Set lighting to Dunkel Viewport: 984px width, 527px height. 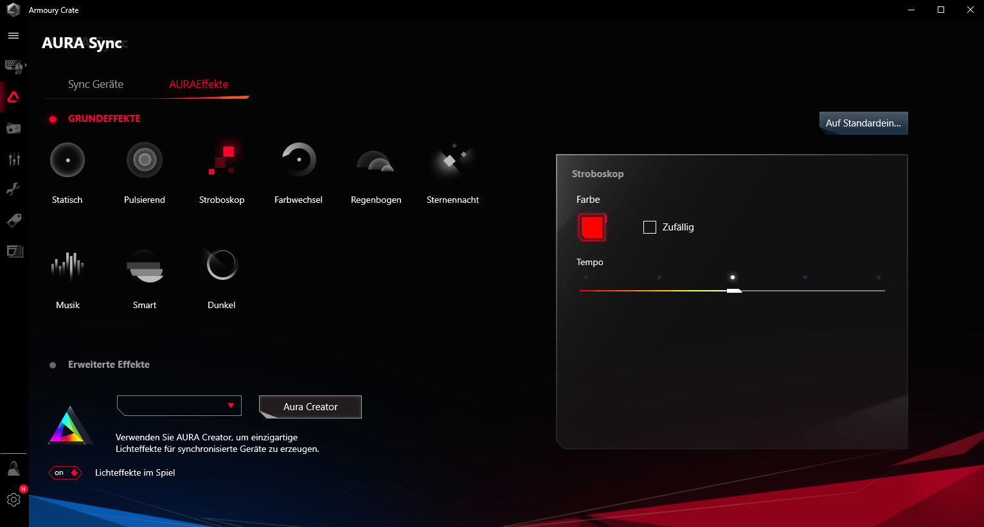222,264
